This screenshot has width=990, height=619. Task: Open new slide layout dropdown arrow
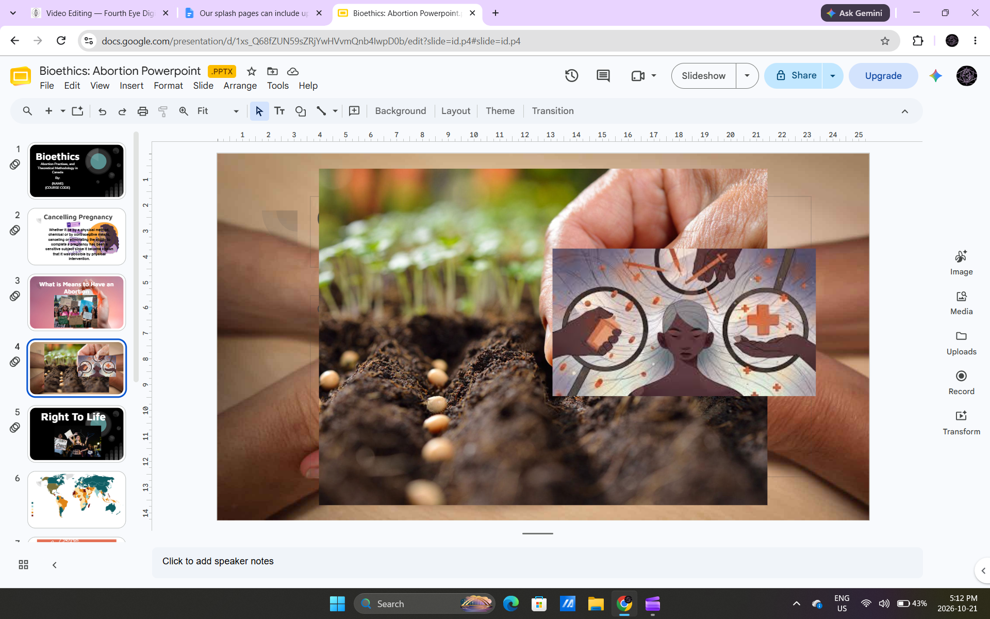(63, 111)
